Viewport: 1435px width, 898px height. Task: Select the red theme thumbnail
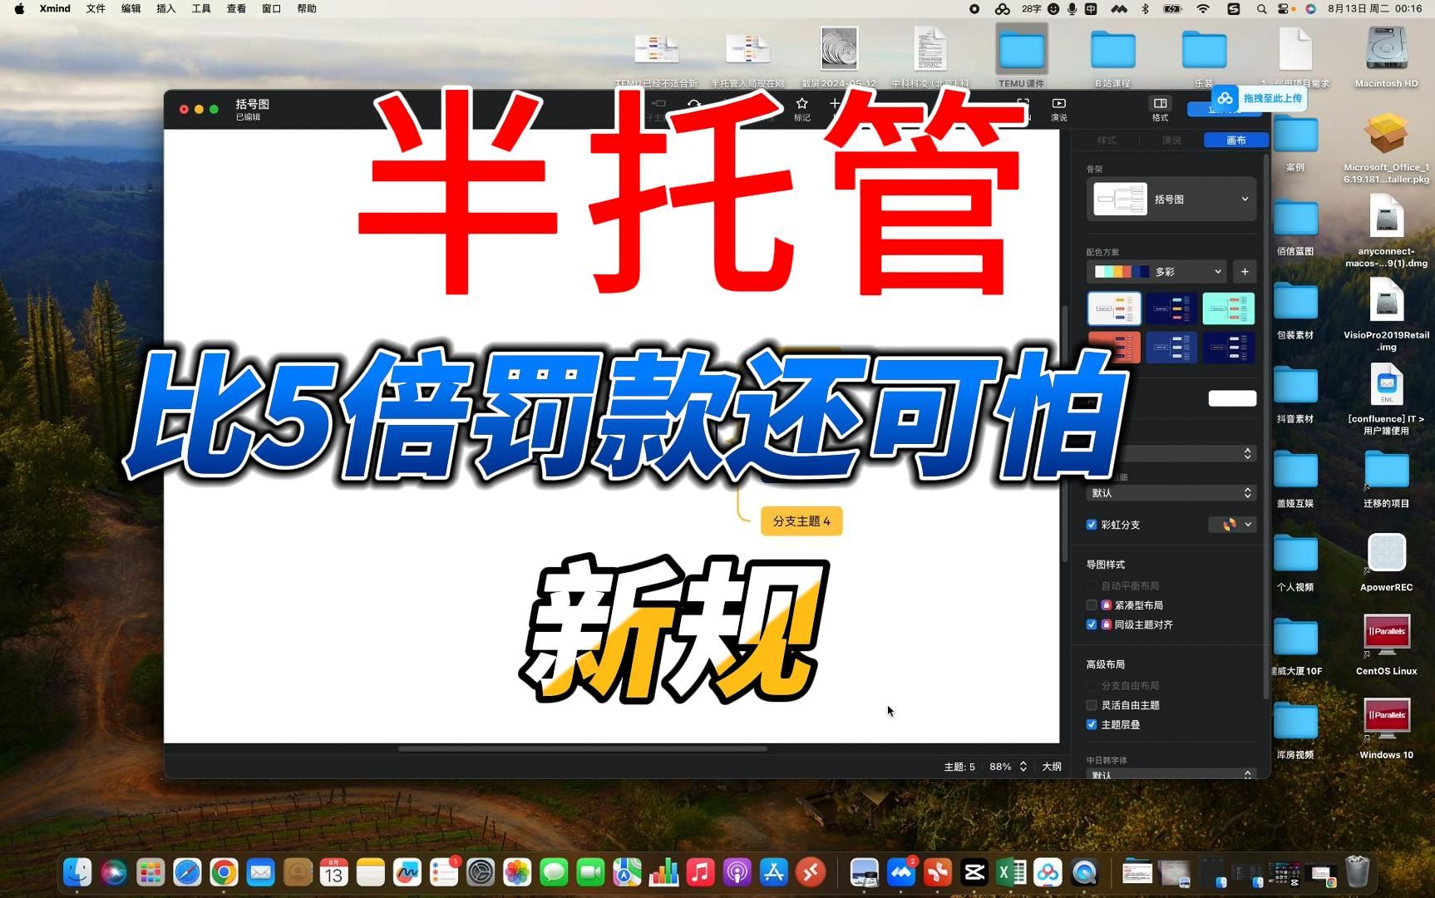[1114, 348]
